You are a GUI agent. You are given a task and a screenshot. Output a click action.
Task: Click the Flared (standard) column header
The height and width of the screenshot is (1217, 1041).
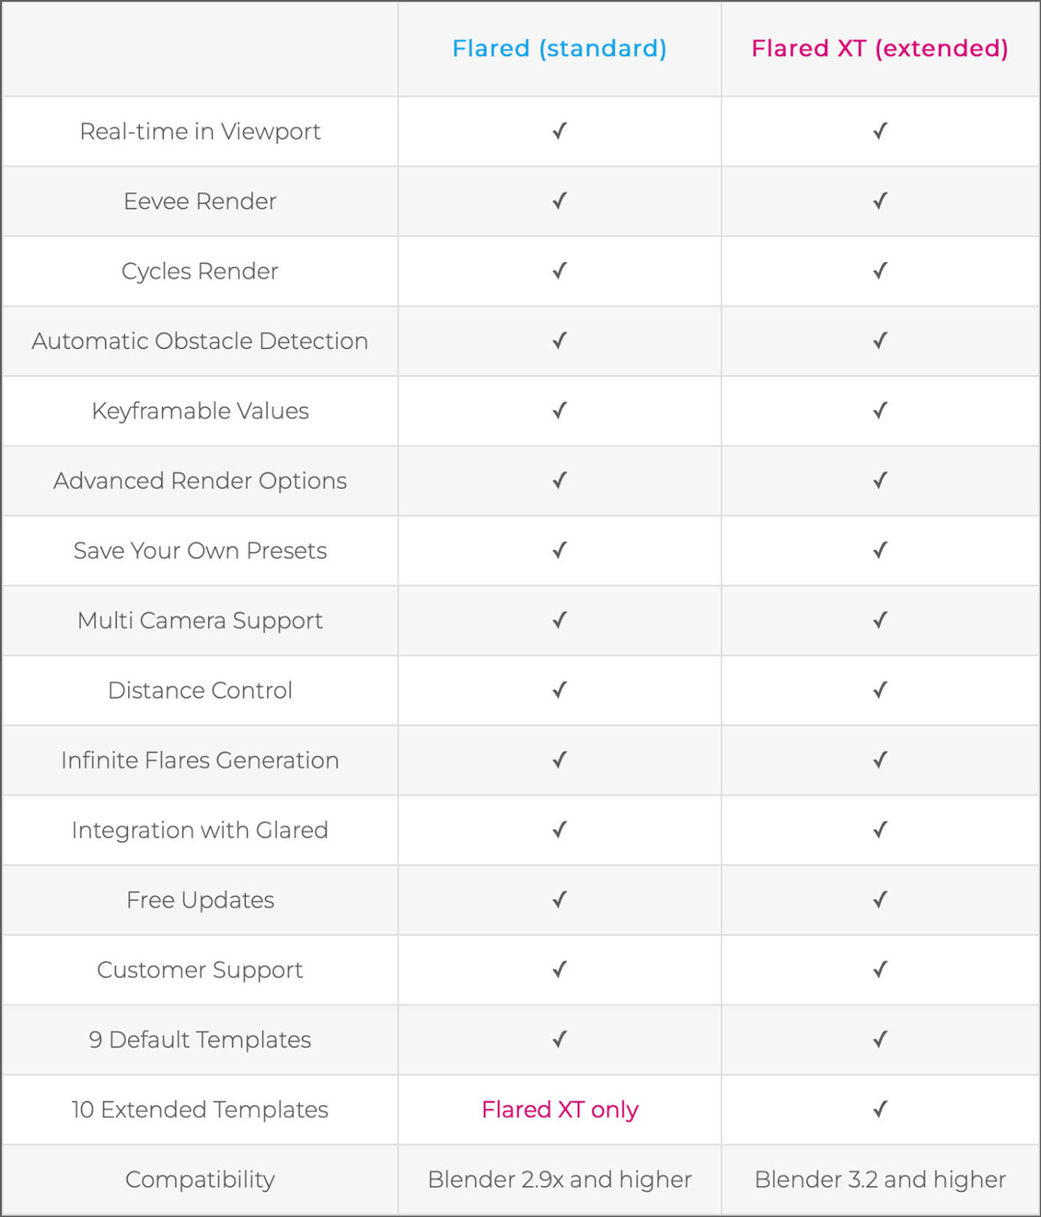(559, 48)
